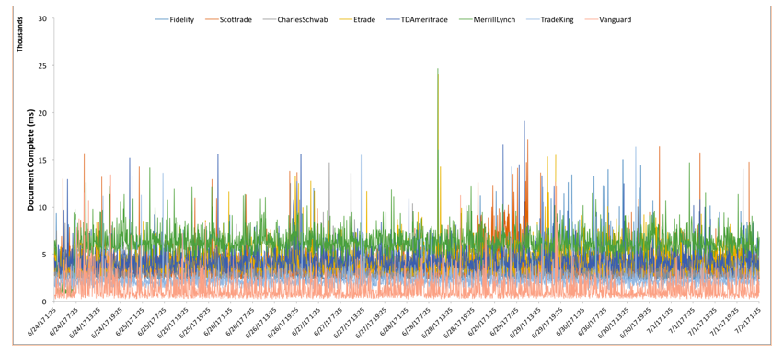Select the Thousands axis unit label
Screen dimensions: 783x353
(x=20, y=37)
